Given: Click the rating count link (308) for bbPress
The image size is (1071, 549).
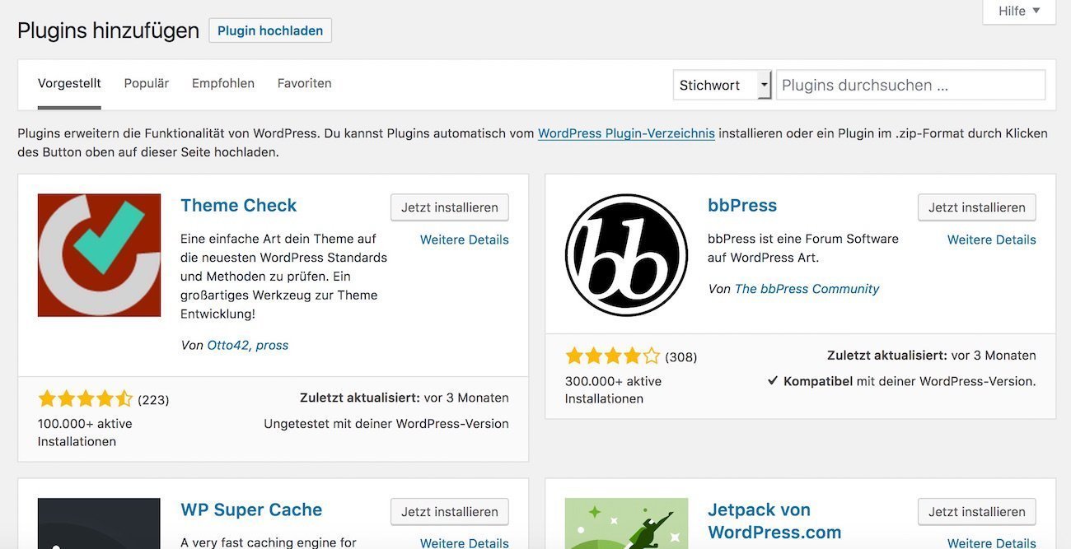Looking at the screenshot, I should click(682, 356).
